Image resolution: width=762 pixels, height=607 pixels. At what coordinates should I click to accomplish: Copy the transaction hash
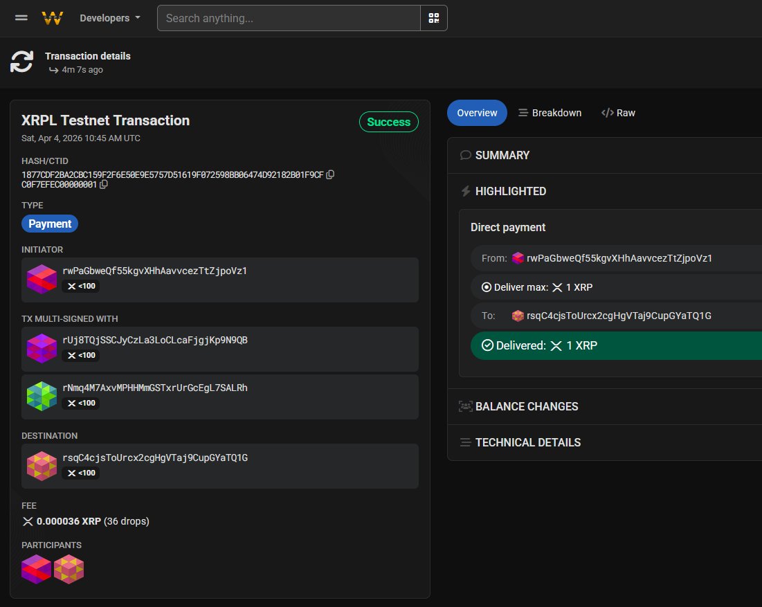point(330,174)
